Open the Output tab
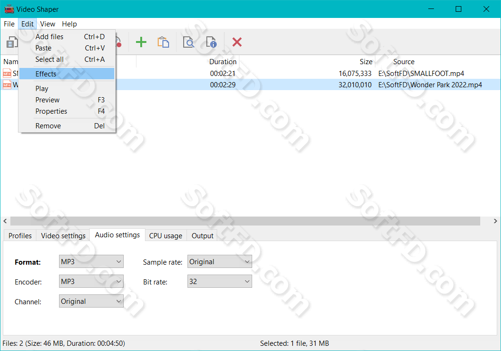Viewport: 501px width, 351px height. coord(202,235)
